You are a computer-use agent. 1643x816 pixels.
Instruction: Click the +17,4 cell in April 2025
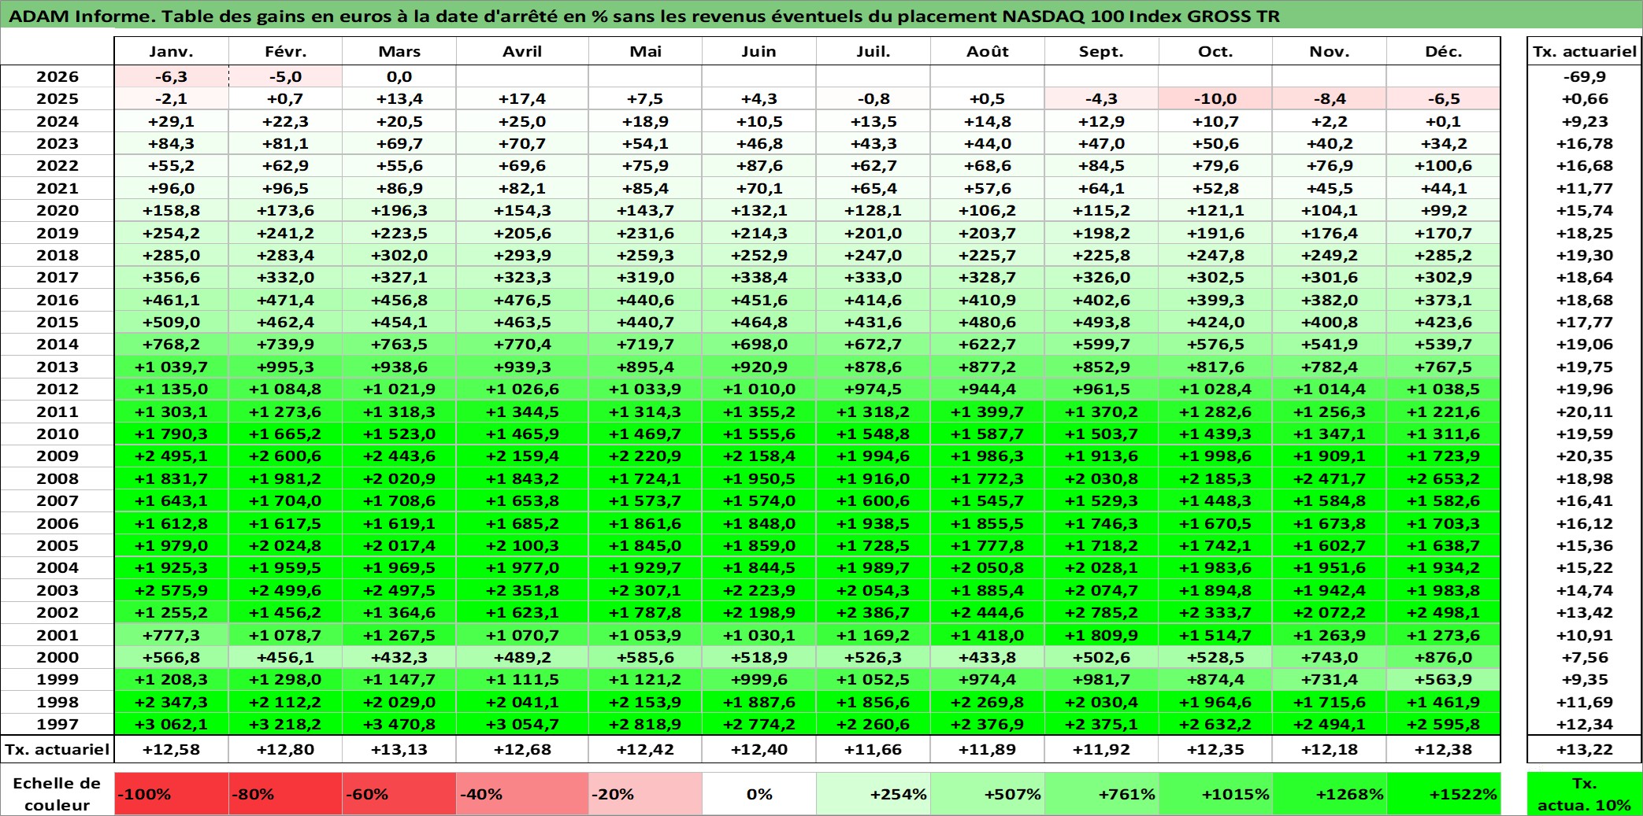click(522, 98)
